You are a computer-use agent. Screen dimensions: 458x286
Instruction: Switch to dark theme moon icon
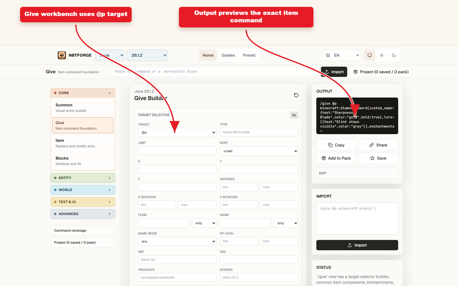pyautogui.click(x=394, y=55)
